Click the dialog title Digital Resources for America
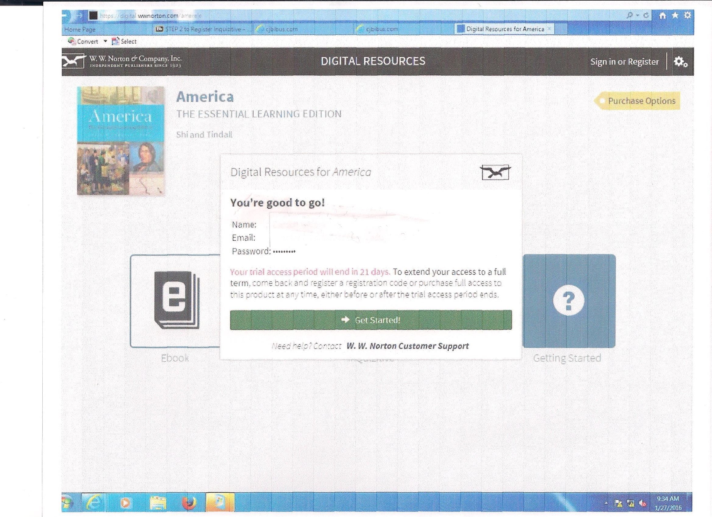Image resolution: width=712 pixels, height=517 pixels. [301, 172]
